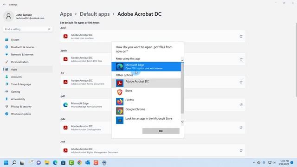Open Google Chrome from taskbar
Viewport: 297px width, 167px height.
click(79, 162)
